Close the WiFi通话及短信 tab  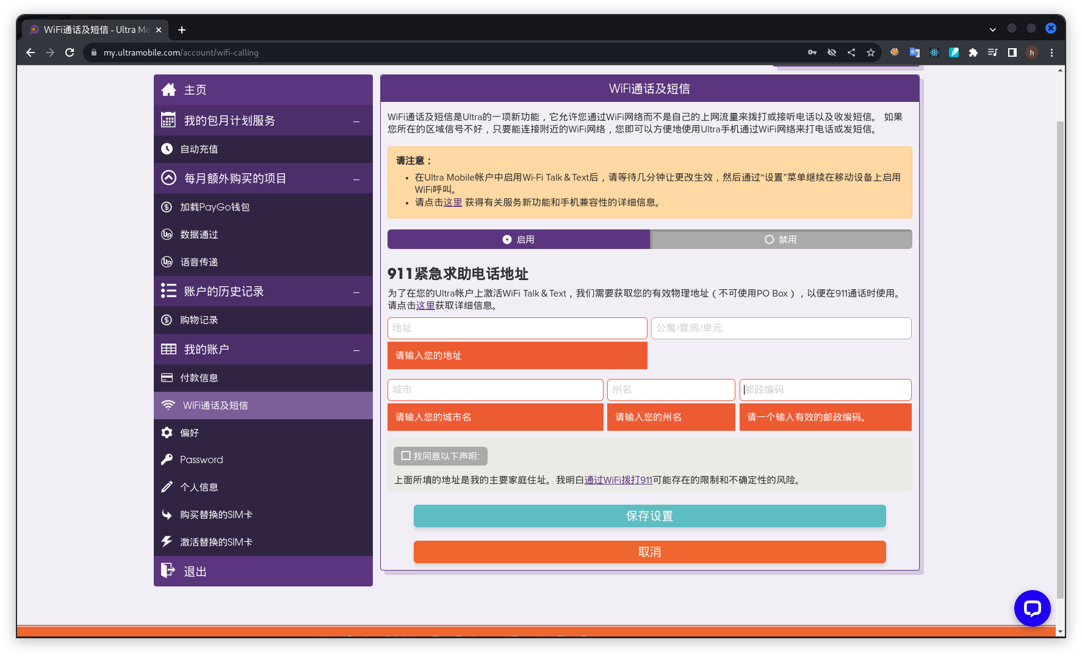point(159,29)
